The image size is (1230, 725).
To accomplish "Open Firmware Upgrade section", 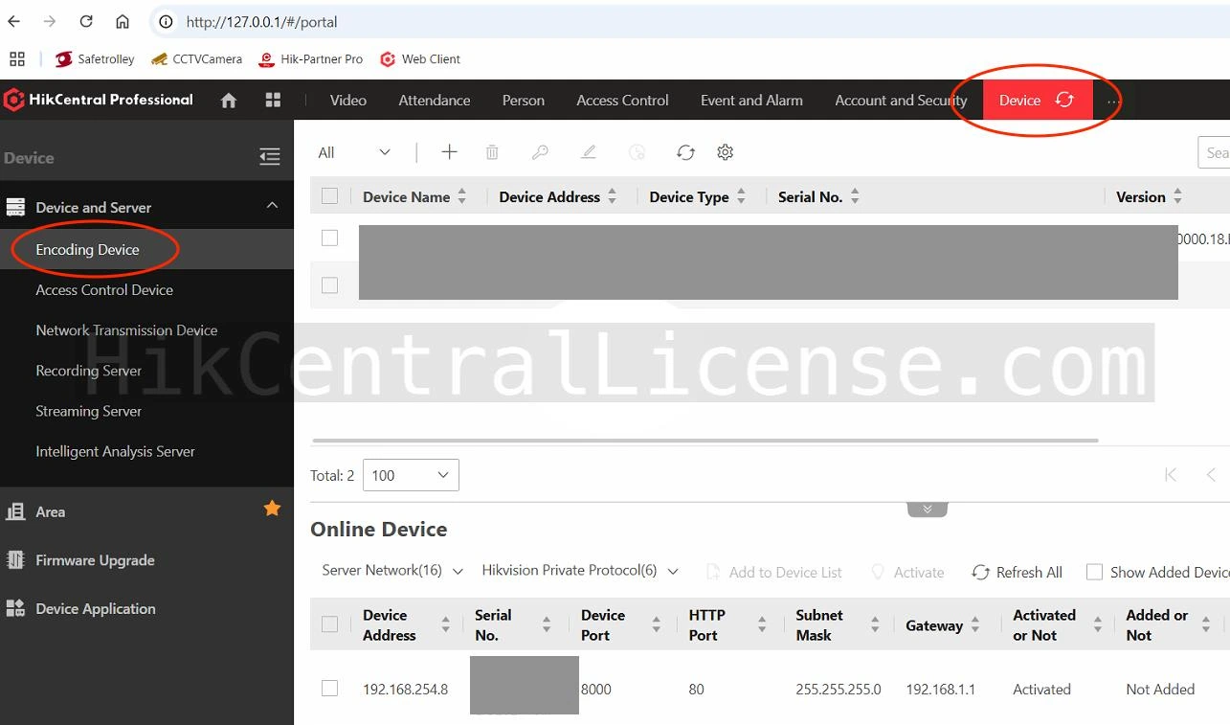I will pos(146,560).
